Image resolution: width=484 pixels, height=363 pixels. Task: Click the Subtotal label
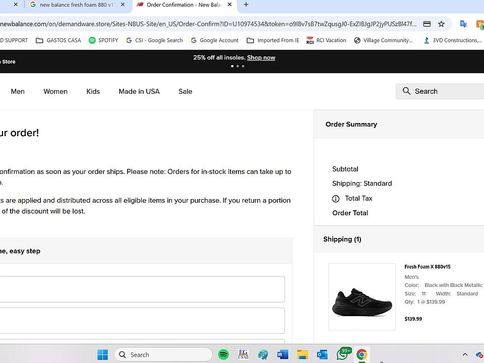(345, 169)
